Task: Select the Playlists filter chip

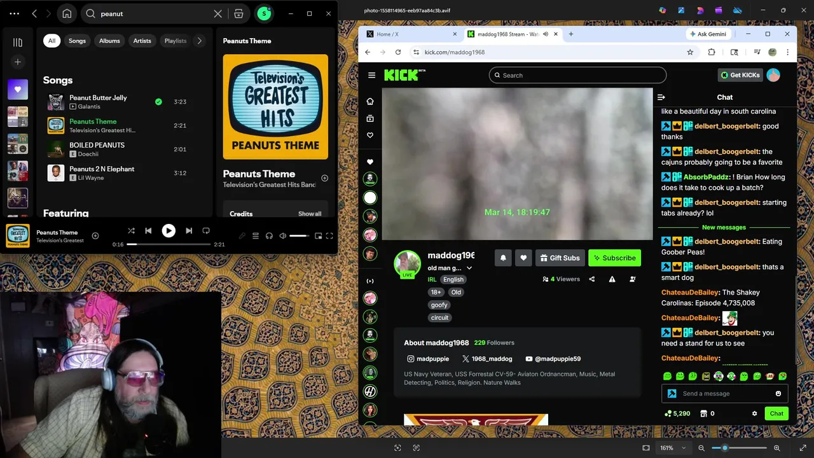Action: (176, 41)
